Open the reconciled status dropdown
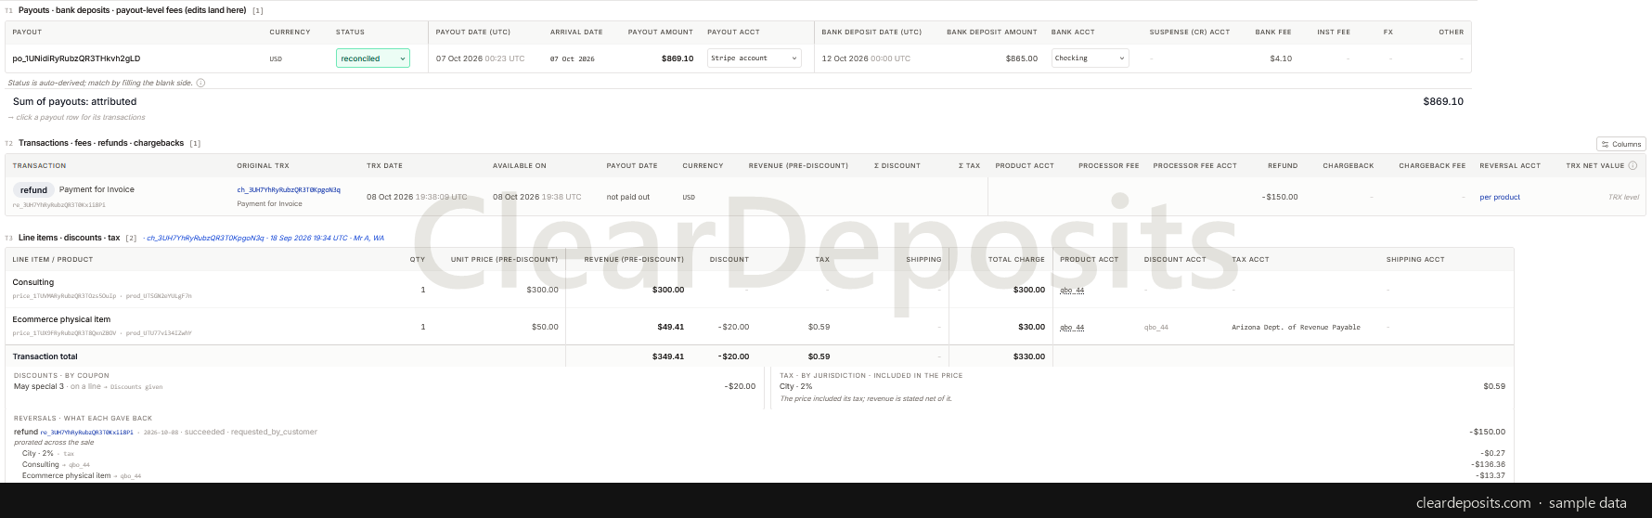The height and width of the screenshot is (518, 1652). pos(373,58)
